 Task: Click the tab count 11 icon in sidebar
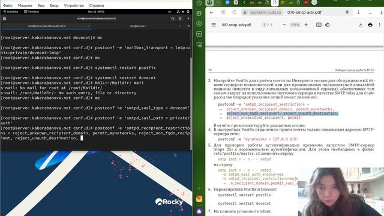[199, 34]
